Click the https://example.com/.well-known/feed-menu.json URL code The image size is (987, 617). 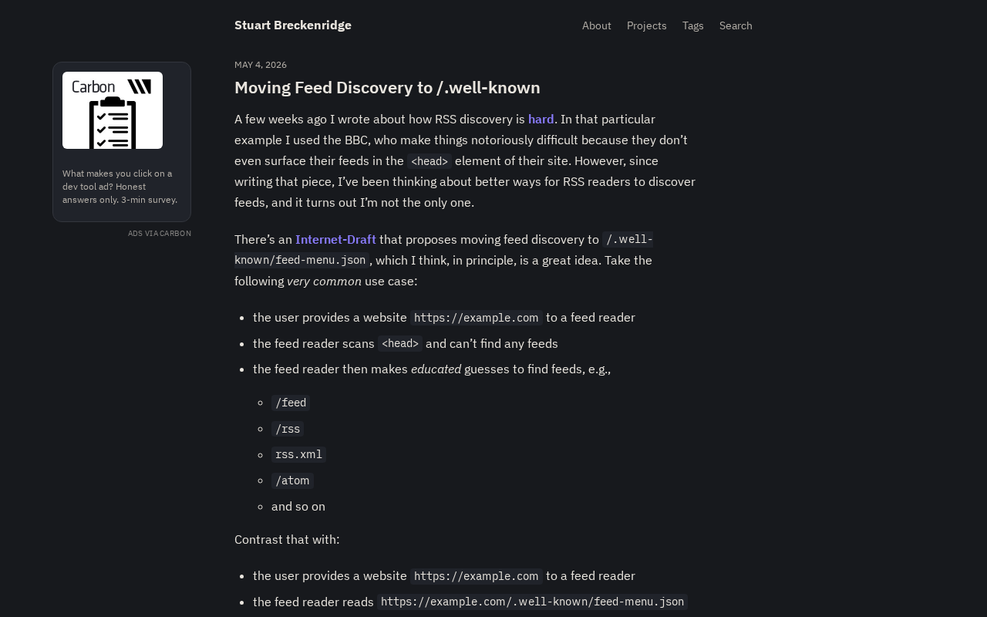pos(532,602)
